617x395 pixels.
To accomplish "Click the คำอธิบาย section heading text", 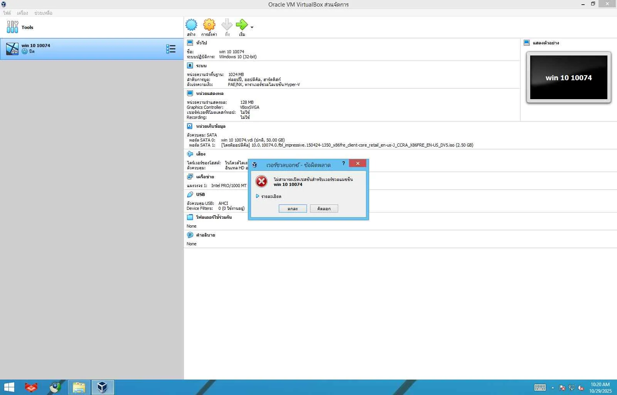I will [206, 235].
